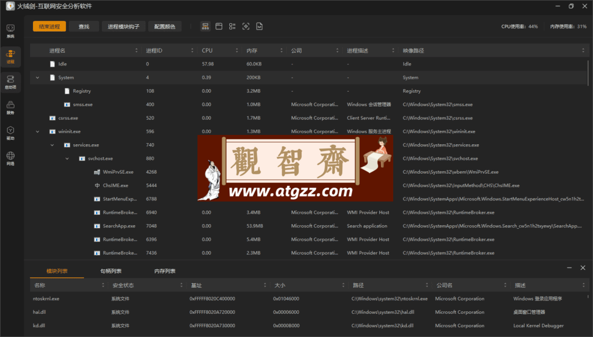
Task: Close the bottom module panel
Action: [x=583, y=268]
